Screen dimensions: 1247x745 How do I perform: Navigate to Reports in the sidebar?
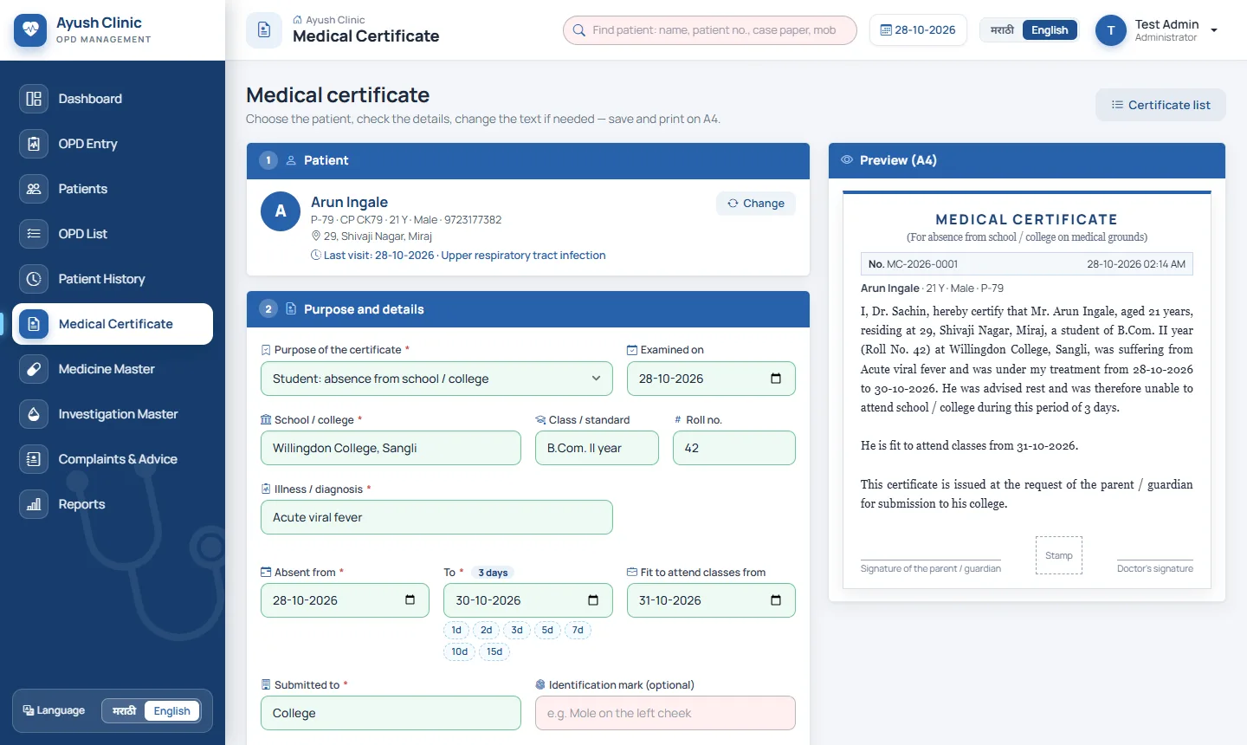[x=113, y=504]
